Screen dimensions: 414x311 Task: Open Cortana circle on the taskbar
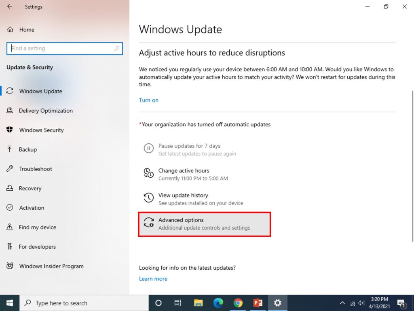click(x=158, y=303)
